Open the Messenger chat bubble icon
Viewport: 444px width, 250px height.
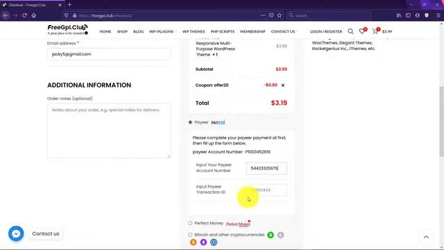point(16,233)
